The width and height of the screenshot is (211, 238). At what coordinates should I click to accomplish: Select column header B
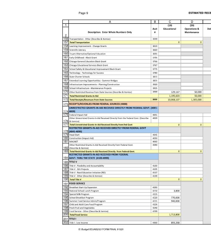tap(155, 22)
